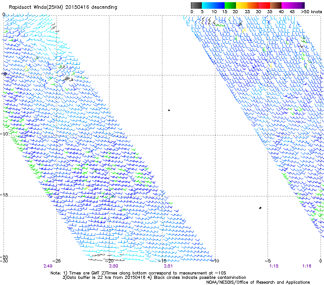
Task: Click the '-25' longitude axis label
Action: [x=56, y=261]
